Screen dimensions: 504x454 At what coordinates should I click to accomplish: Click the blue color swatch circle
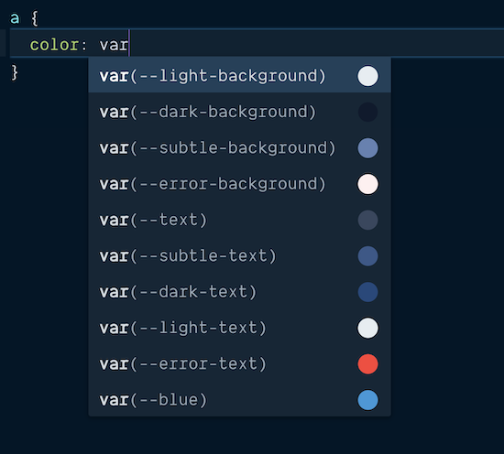[367, 400]
